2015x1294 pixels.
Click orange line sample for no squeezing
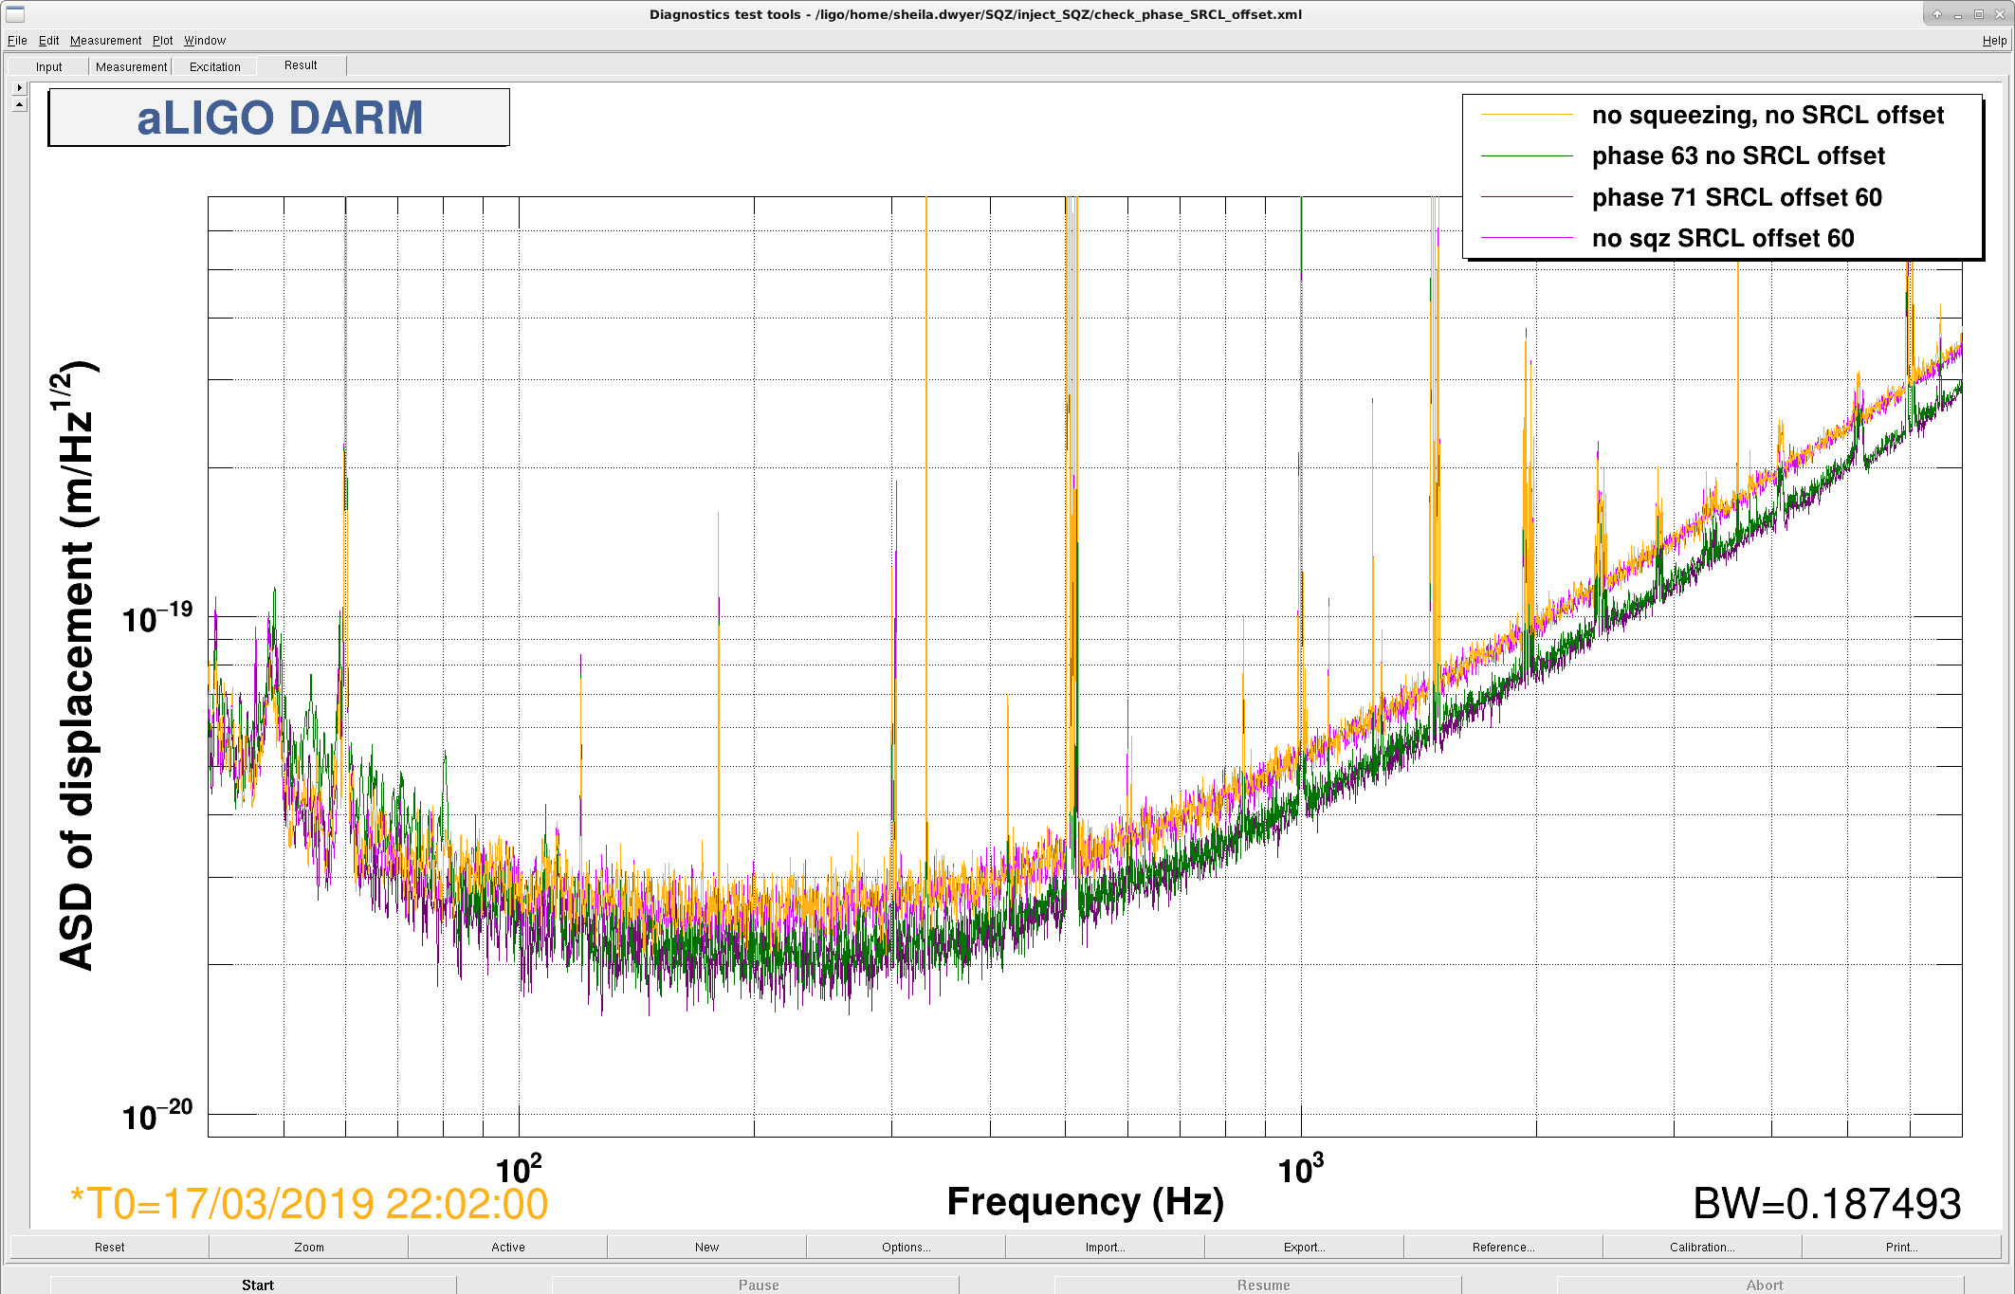(x=1527, y=115)
